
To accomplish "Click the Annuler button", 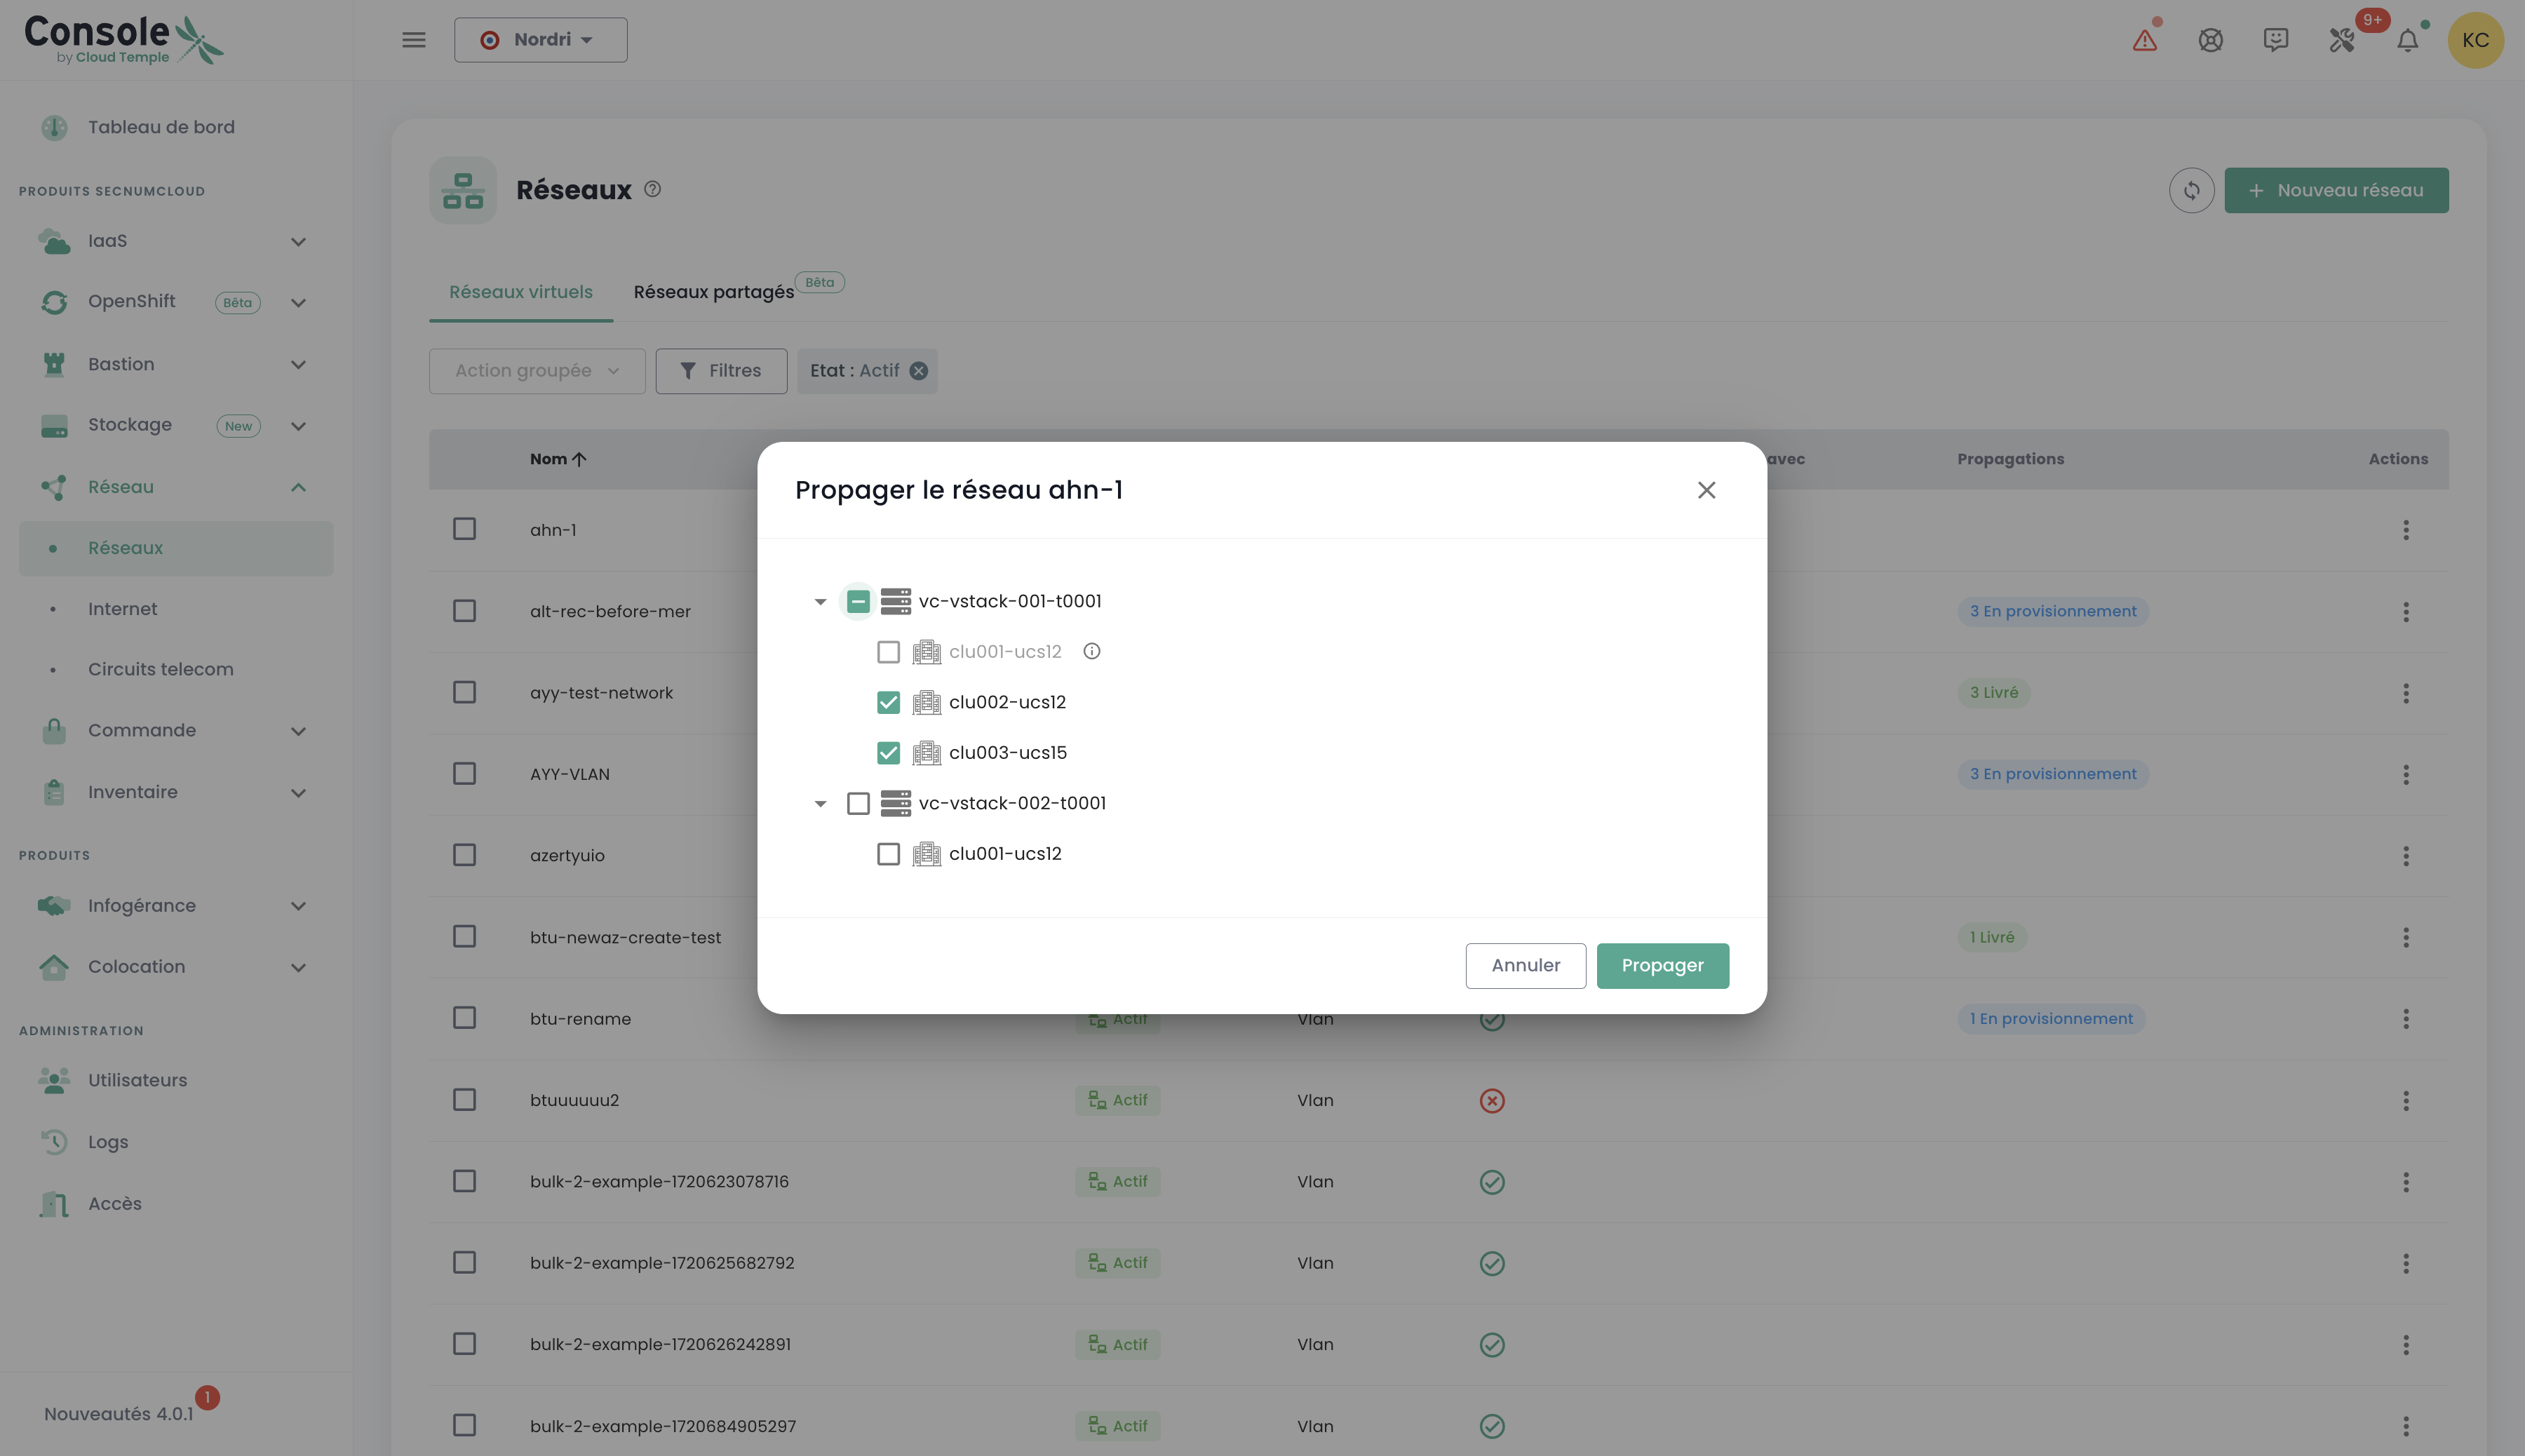I will click(1525, 965).
